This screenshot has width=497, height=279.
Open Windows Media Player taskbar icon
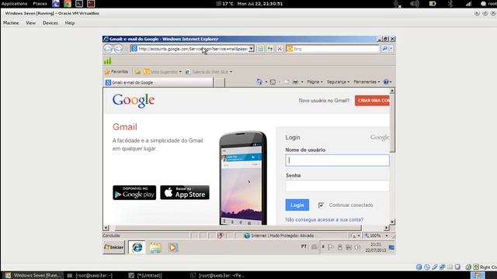(172, 247)
